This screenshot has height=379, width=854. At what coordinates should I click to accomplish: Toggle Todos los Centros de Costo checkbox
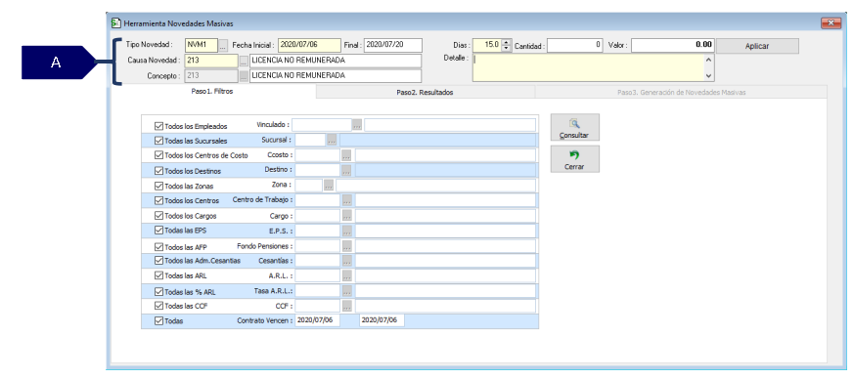pos(159,155)
